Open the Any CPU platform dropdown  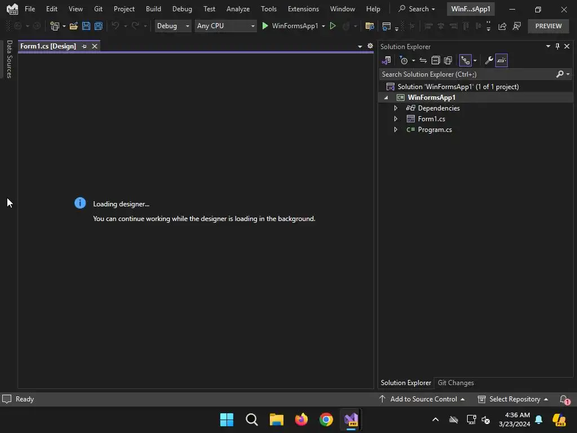click(x=225, y=26)
